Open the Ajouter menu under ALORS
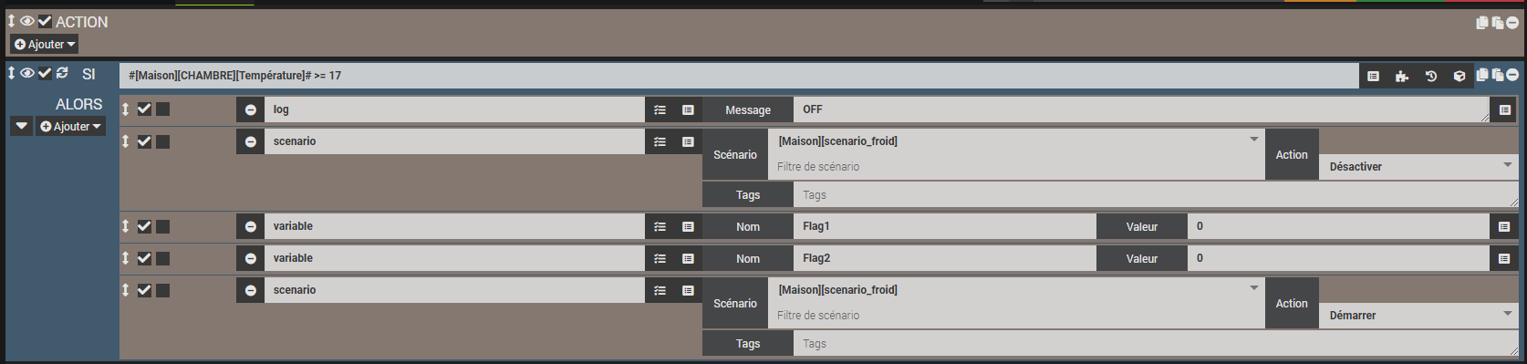 click(x=71, y=126)
